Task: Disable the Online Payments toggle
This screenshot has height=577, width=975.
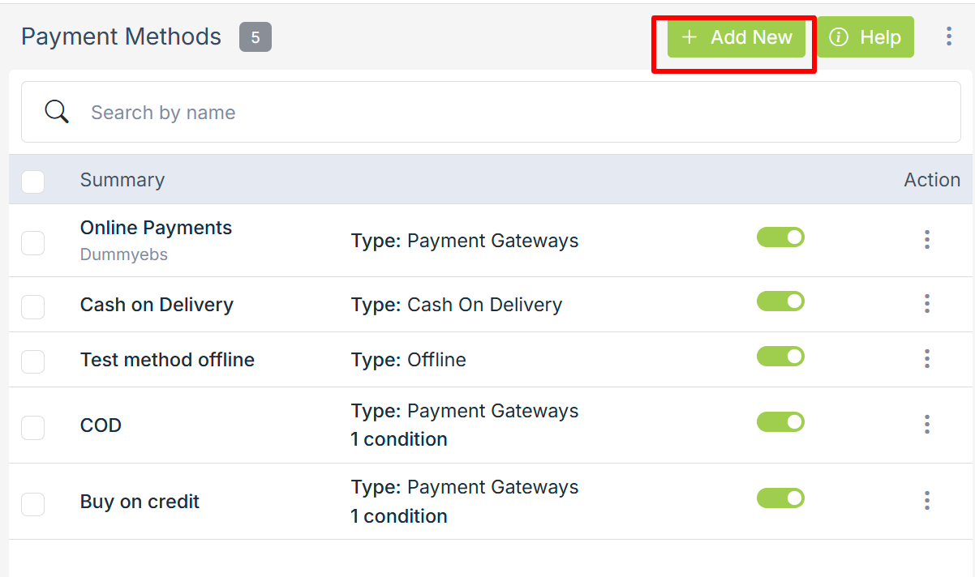Action: click(780, 237)
